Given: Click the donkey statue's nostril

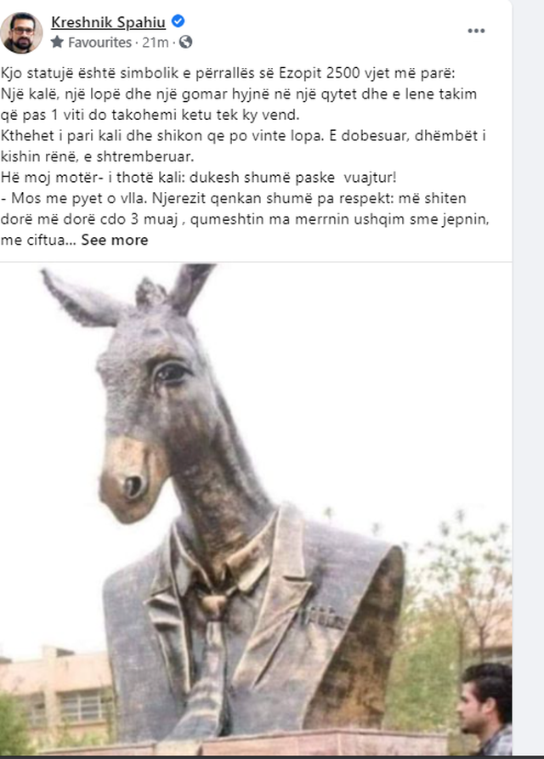Looking at the screenshot, I should (x=133, y=486).
